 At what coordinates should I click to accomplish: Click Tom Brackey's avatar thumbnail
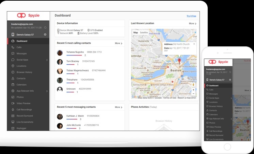(60, 62)
